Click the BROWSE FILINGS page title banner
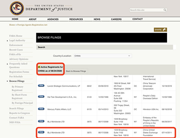This screenshot has width=180, height=138. [x=102, y=38]
